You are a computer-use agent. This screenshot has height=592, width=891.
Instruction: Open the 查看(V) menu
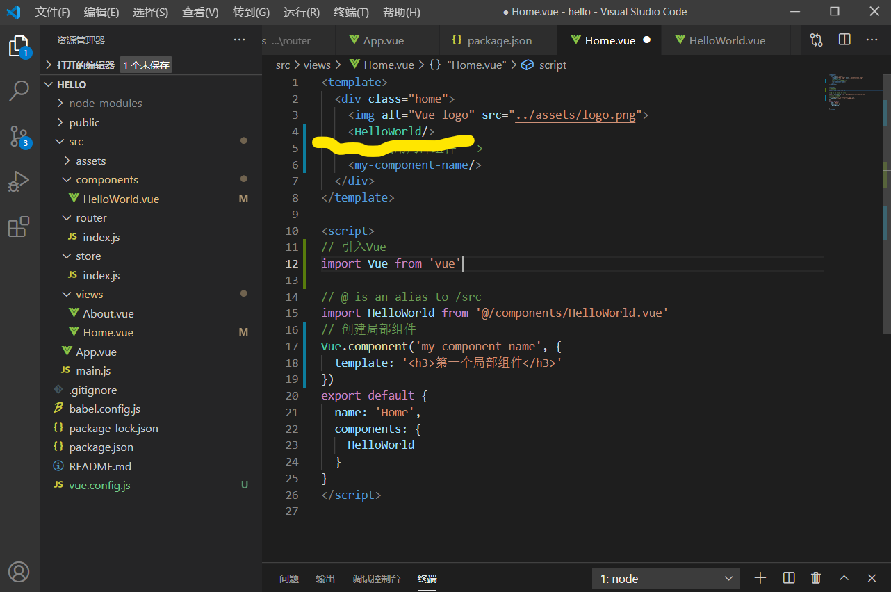(x=200, y=12)
